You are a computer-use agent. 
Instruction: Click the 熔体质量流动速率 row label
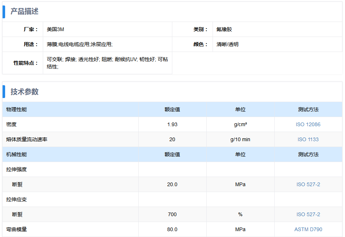click(27, 139)
